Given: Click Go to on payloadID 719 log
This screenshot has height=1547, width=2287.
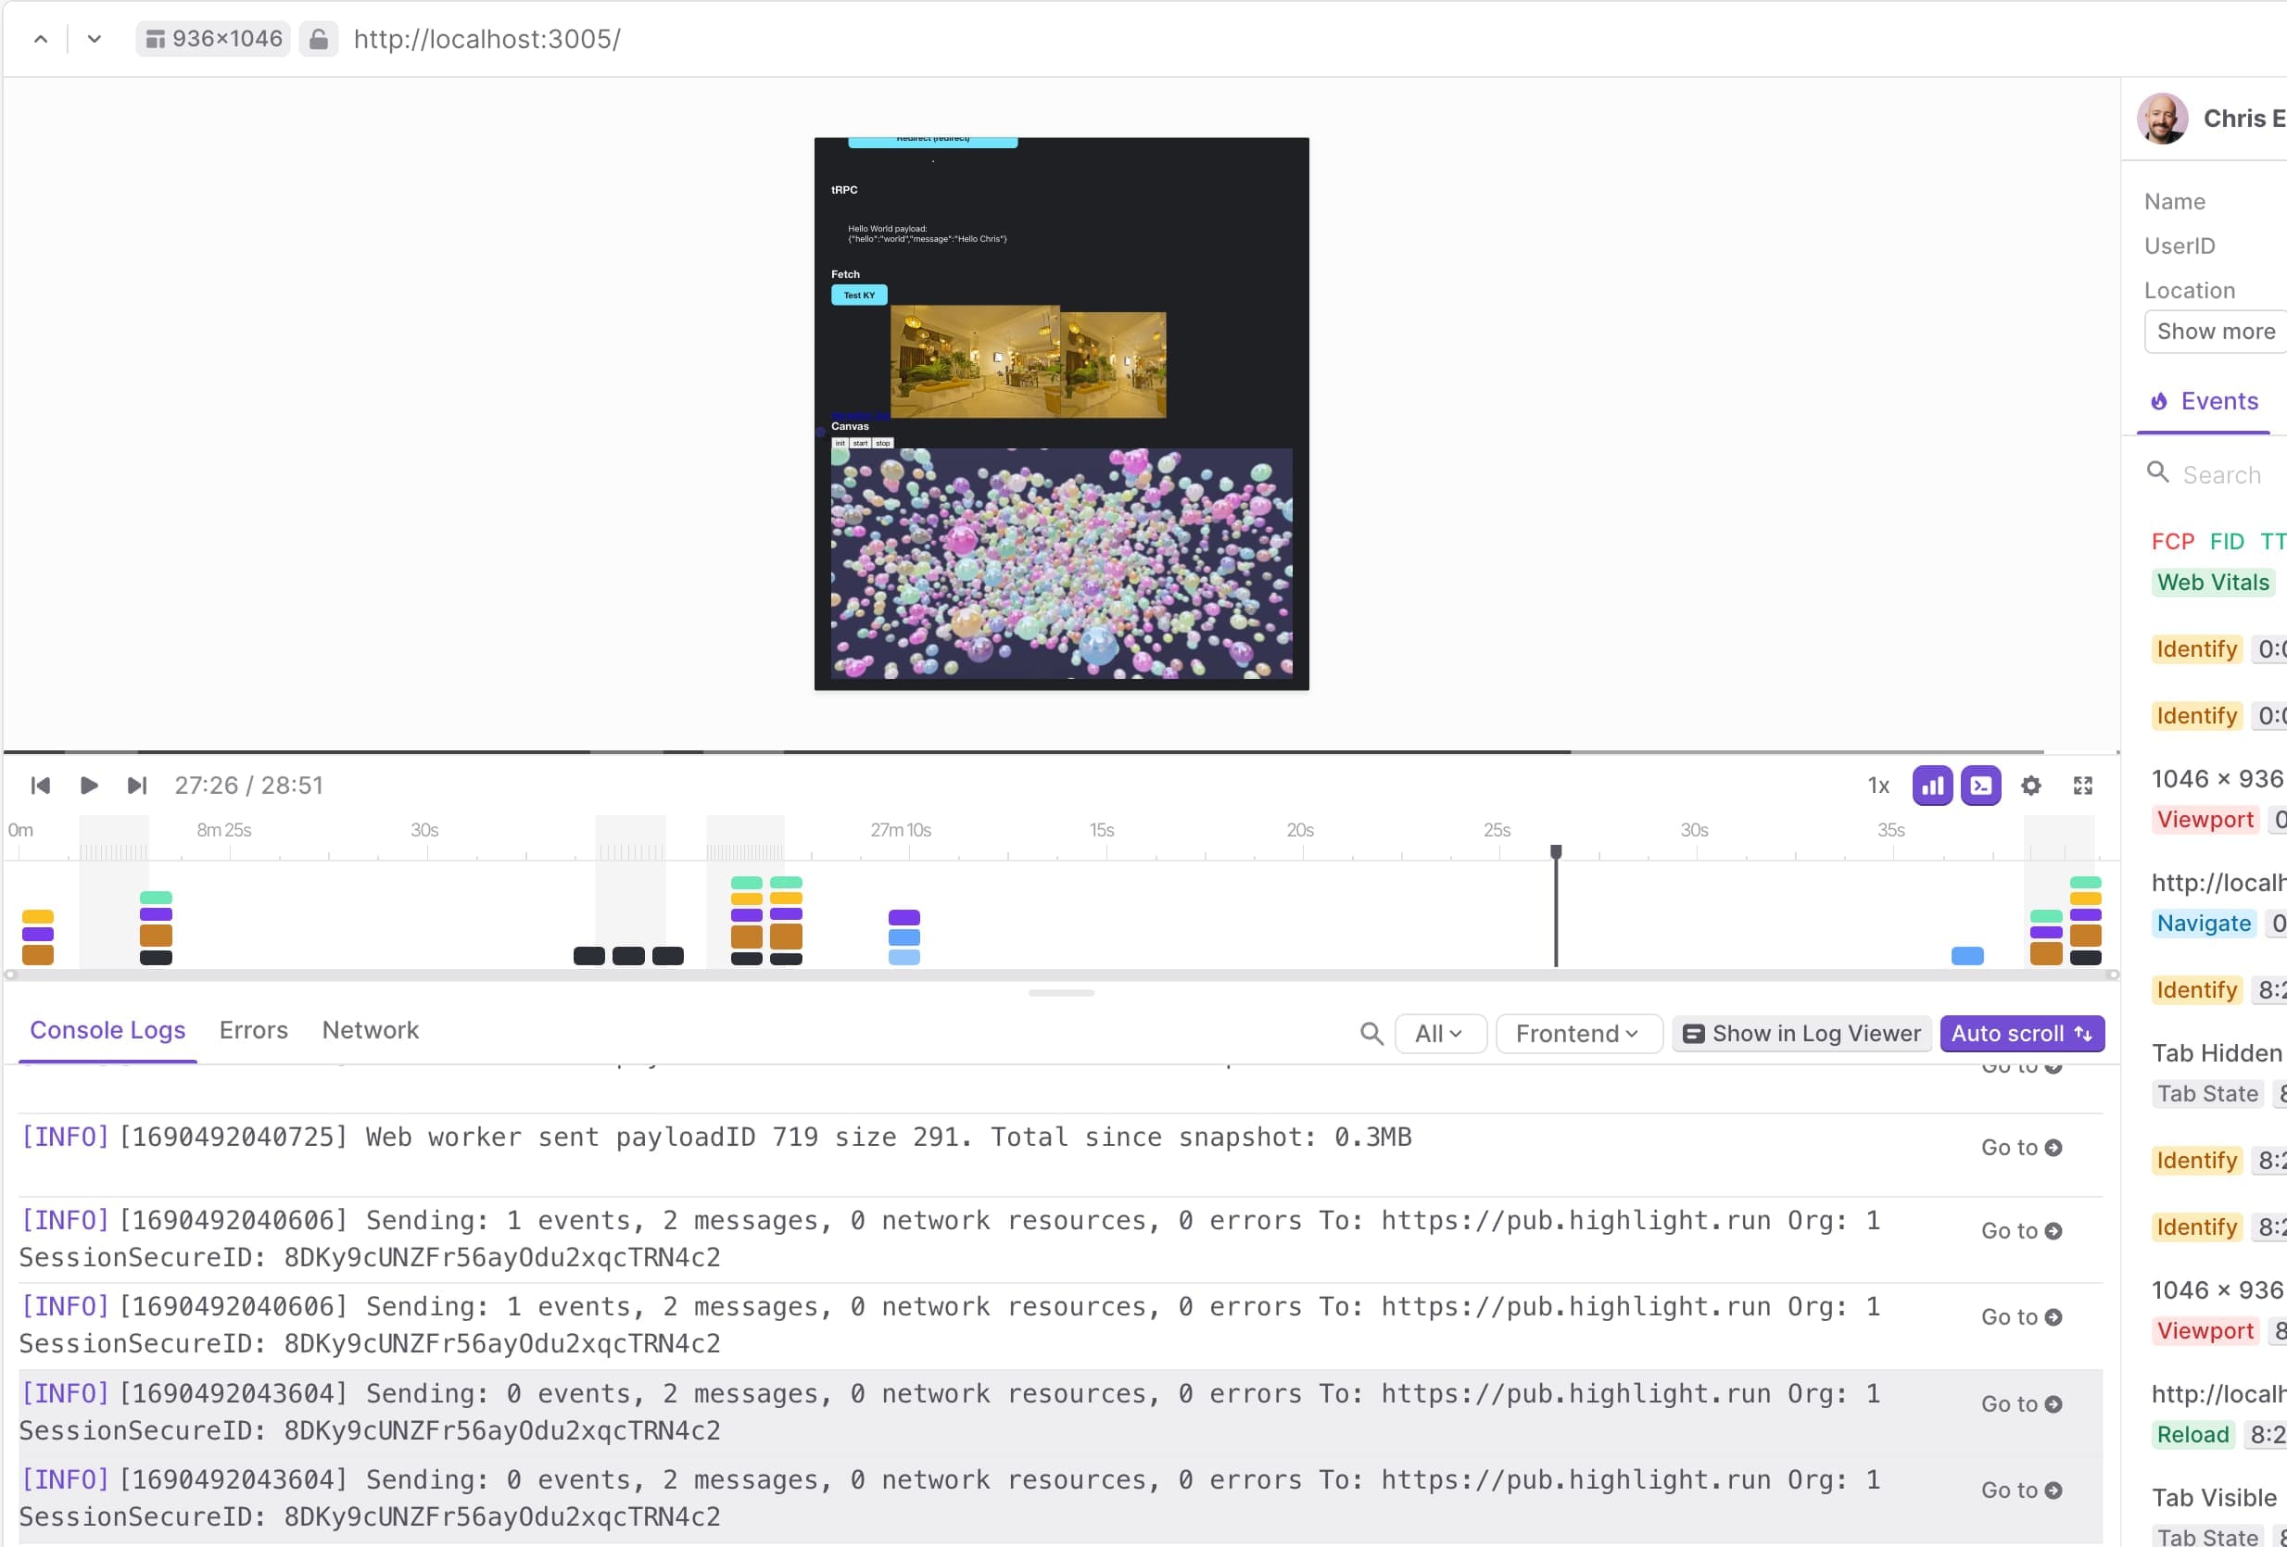Looking at the screenshot, I should point(2020,1147).
